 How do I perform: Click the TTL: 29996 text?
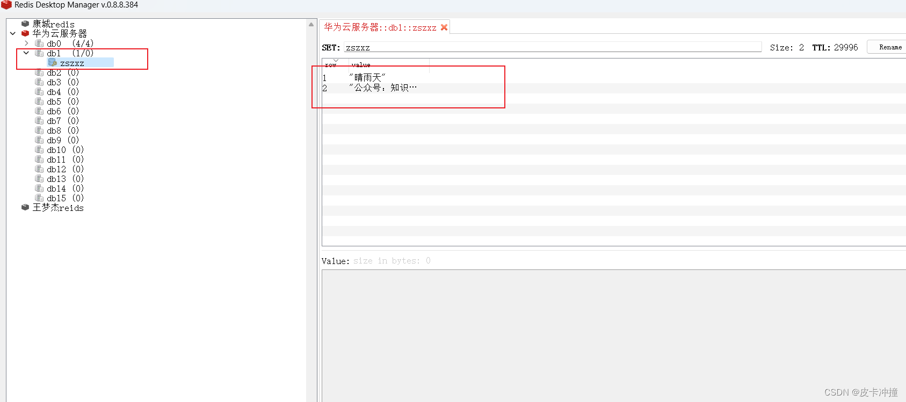click(x=835, y=47)
